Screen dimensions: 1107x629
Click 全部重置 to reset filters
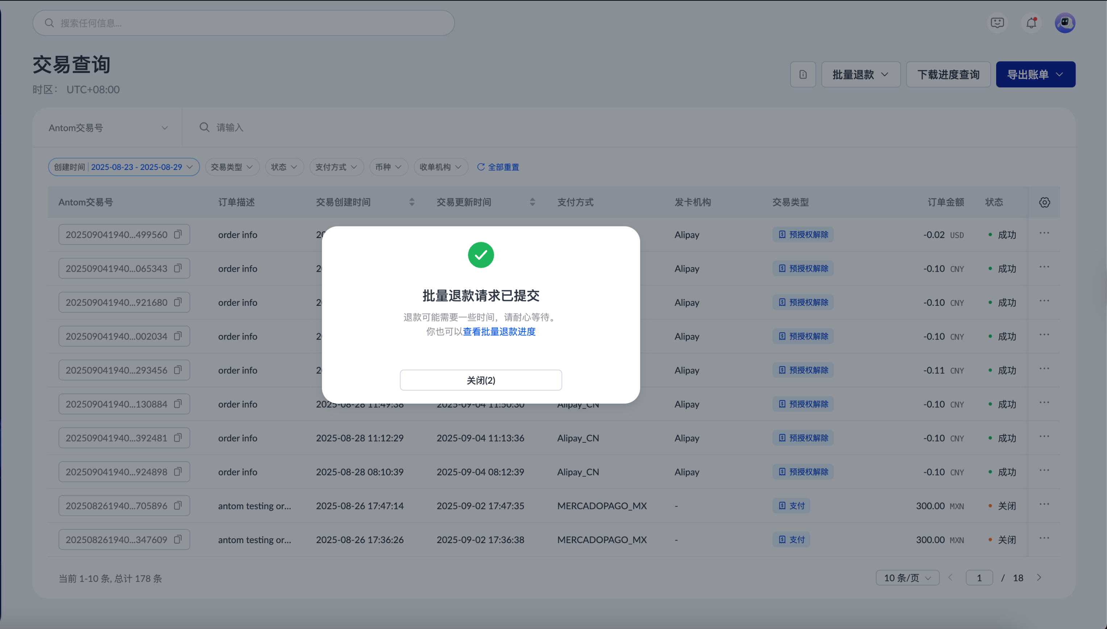(x=498, y=167)
